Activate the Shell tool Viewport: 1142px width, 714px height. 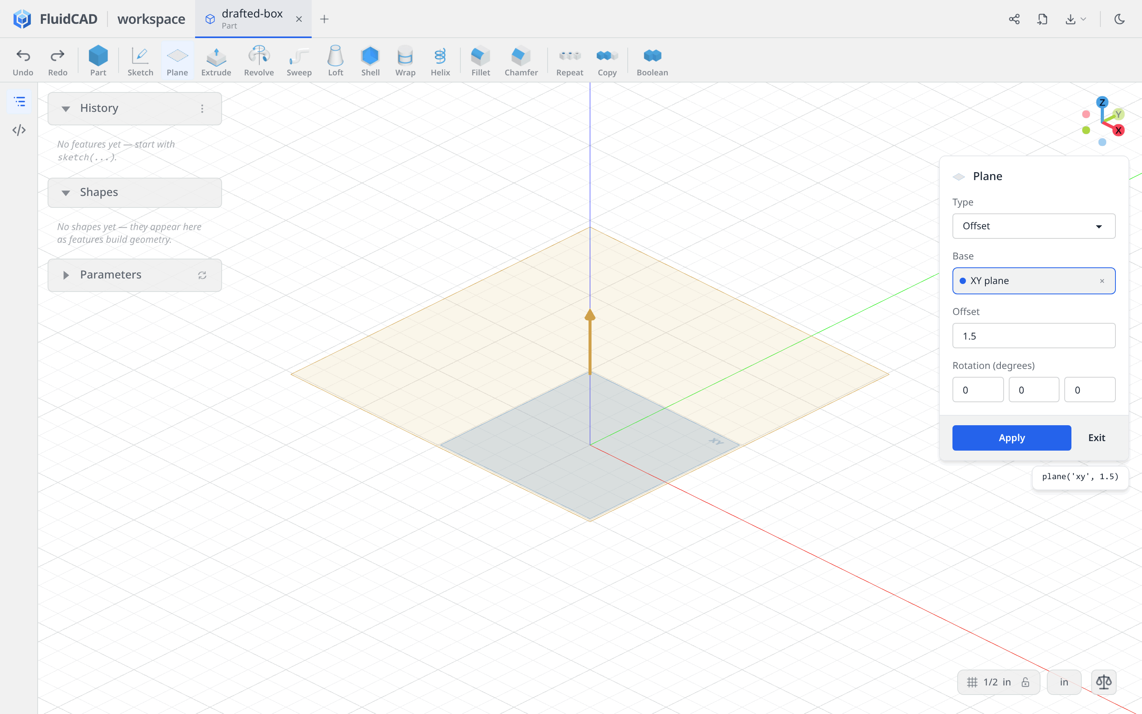click(x=370, y=60)
